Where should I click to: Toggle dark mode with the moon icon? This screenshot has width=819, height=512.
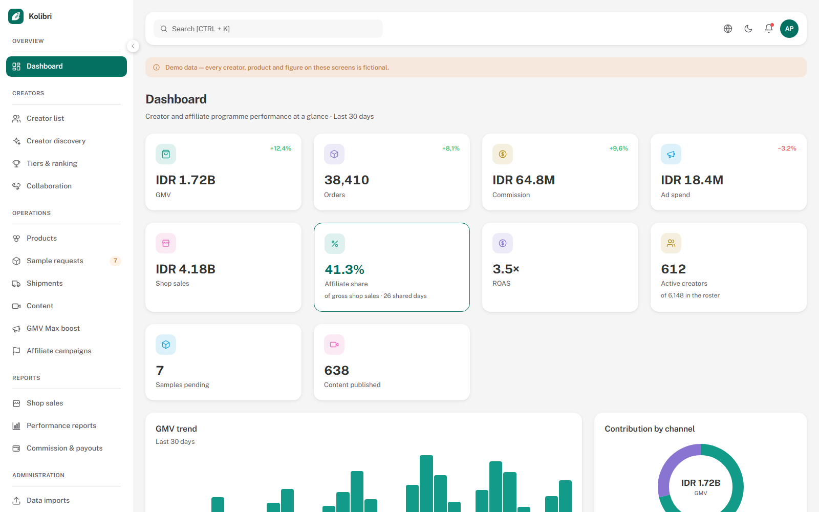[748, 29]
